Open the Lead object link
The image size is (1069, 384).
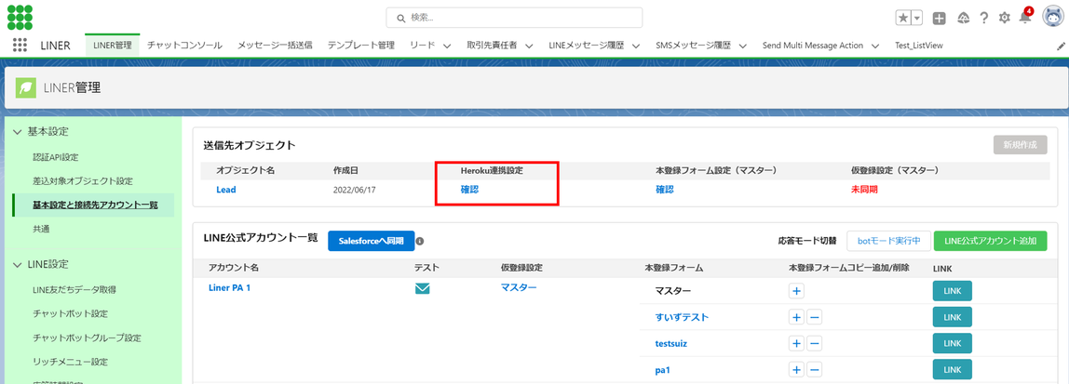[225, 190]
